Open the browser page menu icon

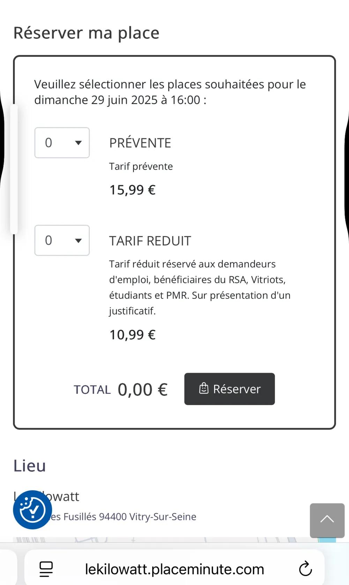(x=46, y=569)
